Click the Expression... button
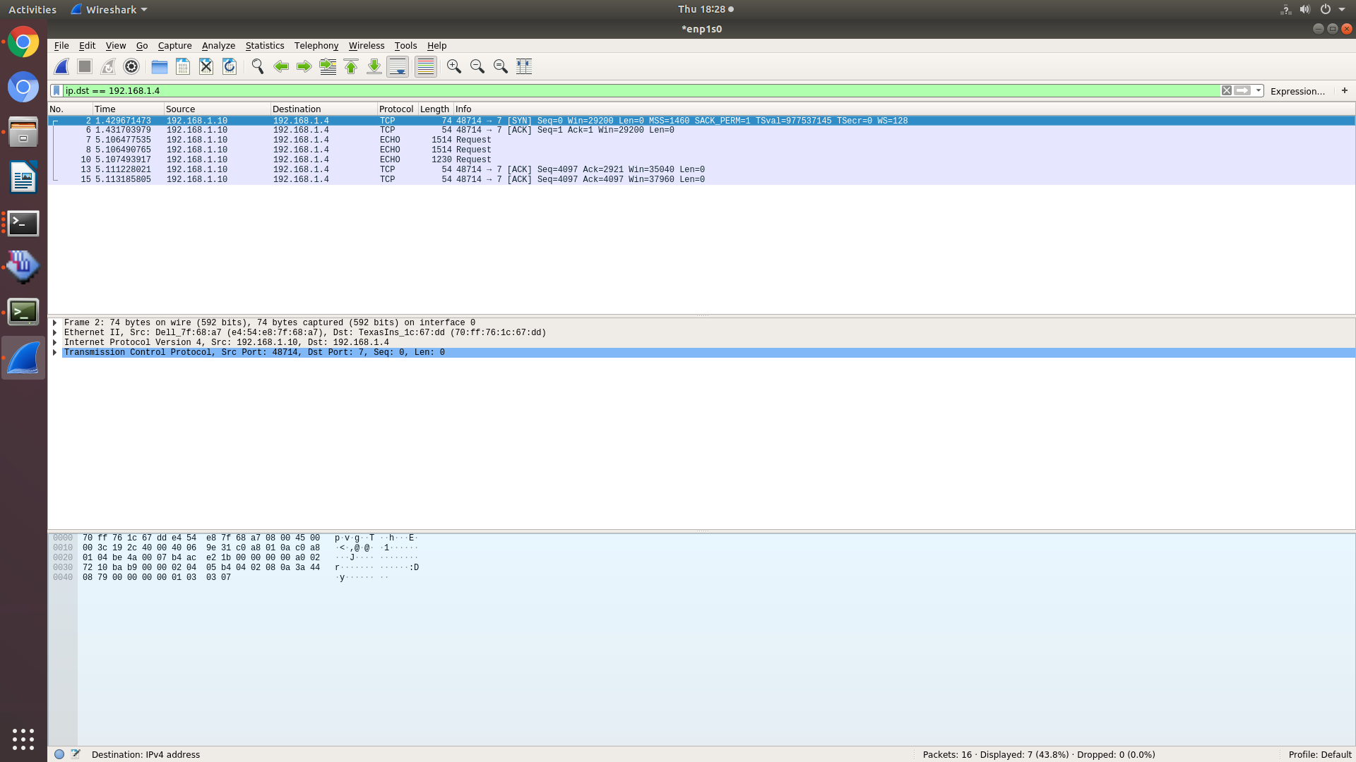 (x=1297, y=91)
